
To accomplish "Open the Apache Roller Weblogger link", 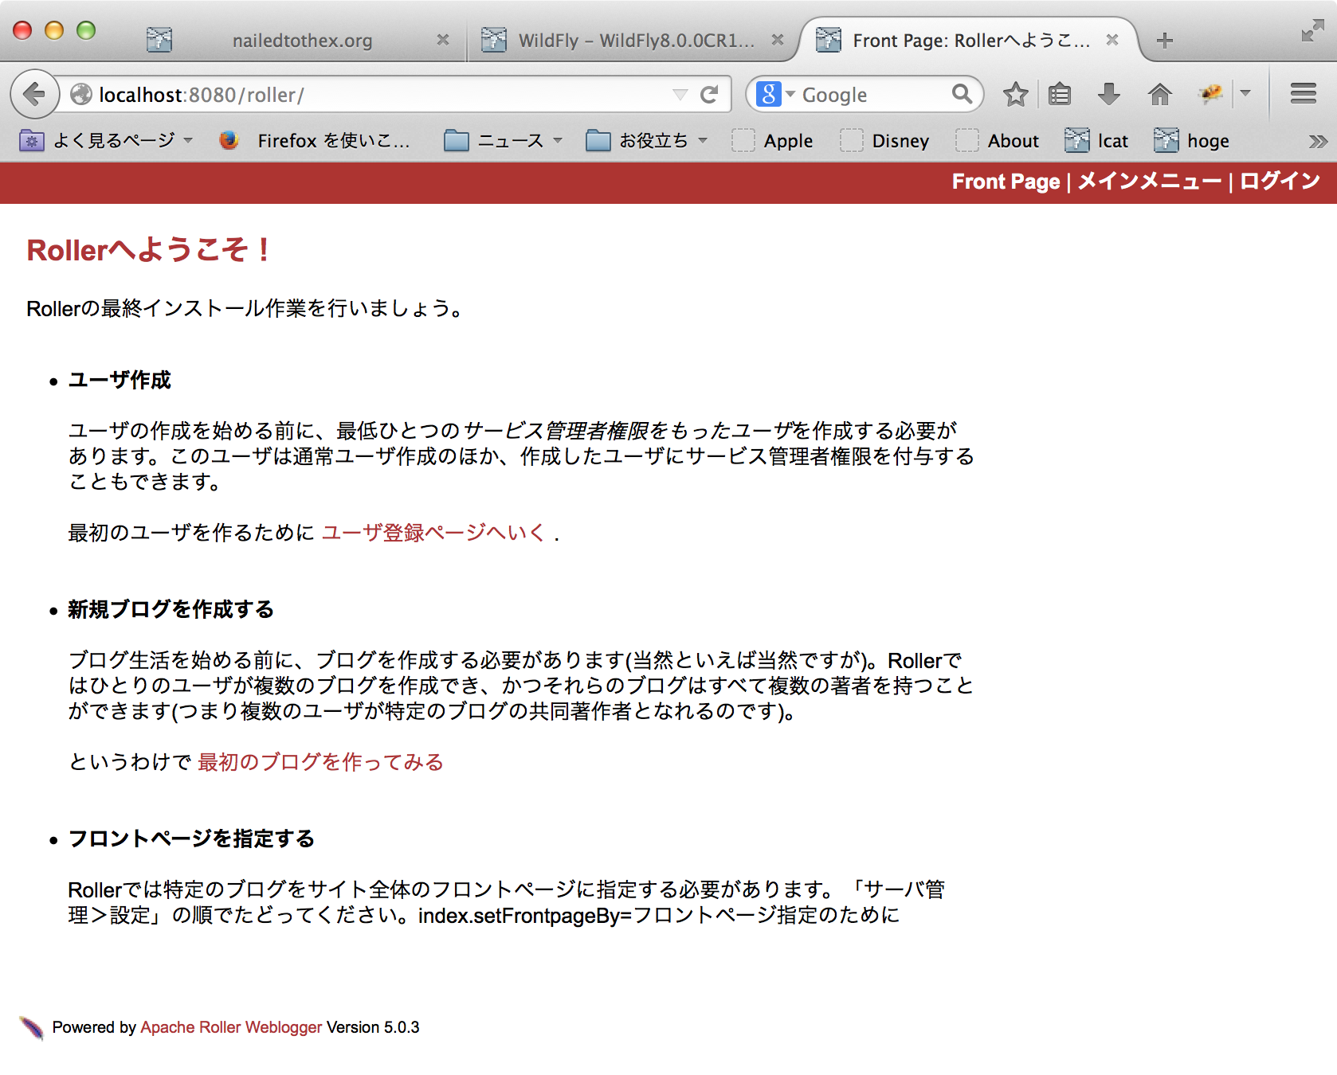I will point(231,1027).
